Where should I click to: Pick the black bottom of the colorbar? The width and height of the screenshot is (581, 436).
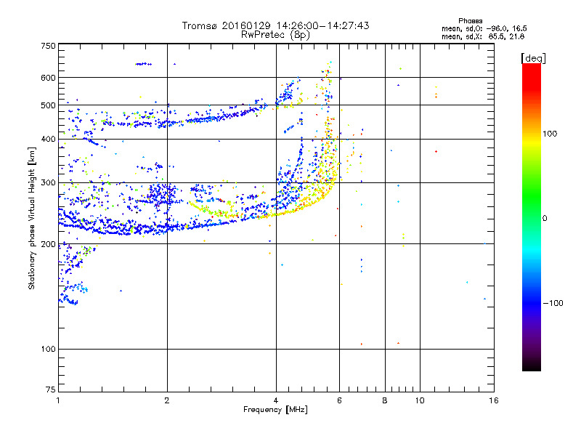pos(532,366)
